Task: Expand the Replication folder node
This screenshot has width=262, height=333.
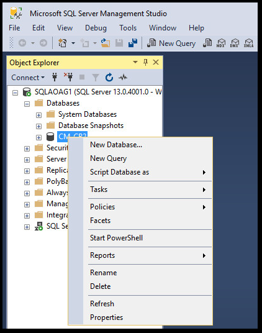Action: (27, 171)
